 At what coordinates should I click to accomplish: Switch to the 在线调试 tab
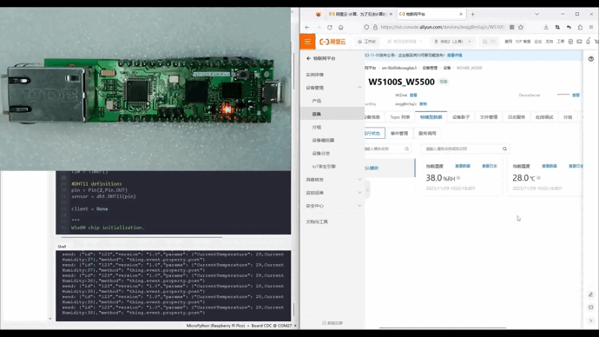click(544, 117)
